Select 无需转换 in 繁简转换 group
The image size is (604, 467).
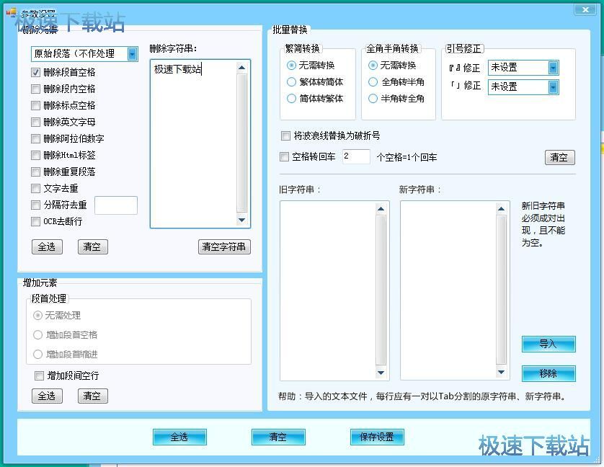[x=292, y=66]
